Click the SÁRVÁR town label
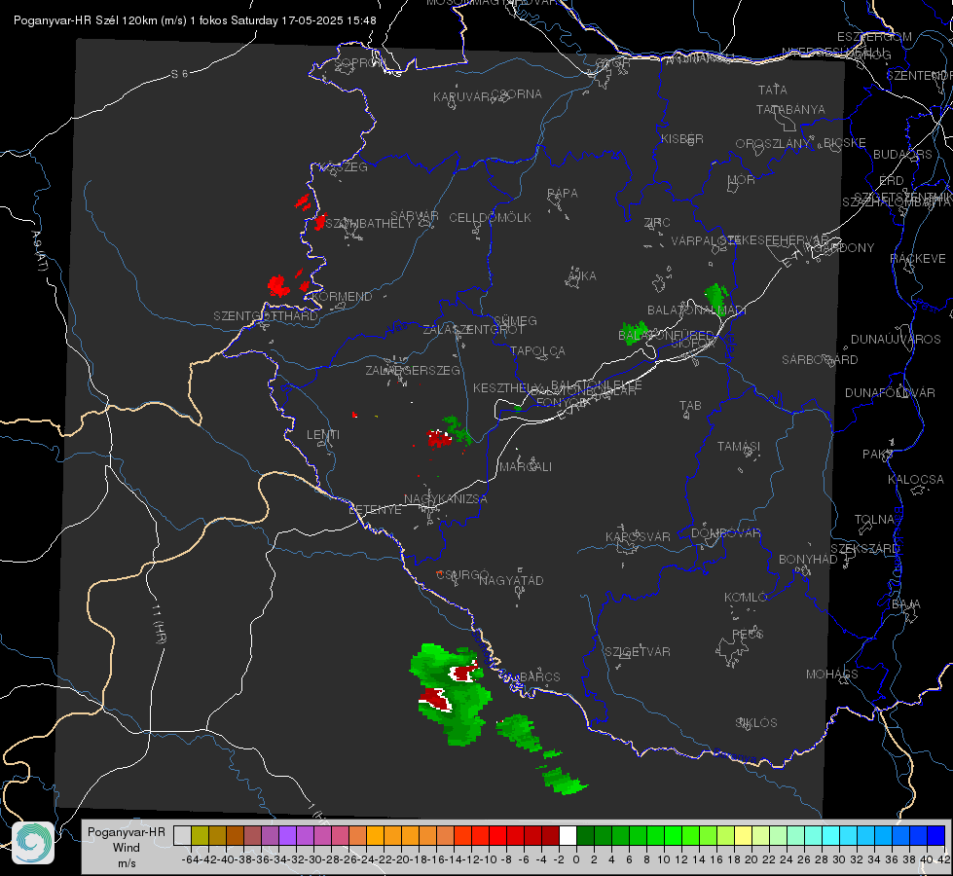 click(x=415, y=216)
